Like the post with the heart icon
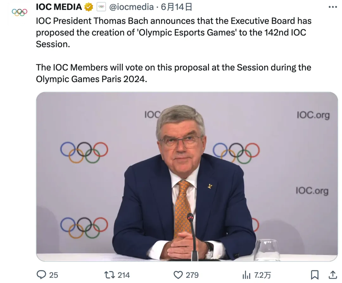 pyautogui.click(x=179, y=275)
